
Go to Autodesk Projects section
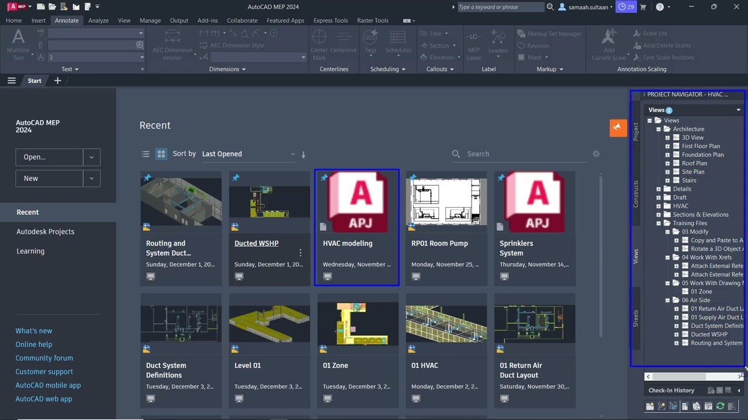click(46, 232)
